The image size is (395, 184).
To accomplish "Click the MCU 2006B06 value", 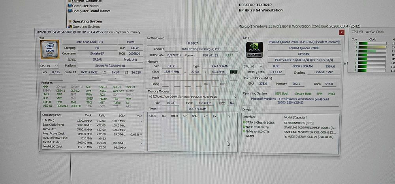I will pyautogui.click(x=135, y=54).
